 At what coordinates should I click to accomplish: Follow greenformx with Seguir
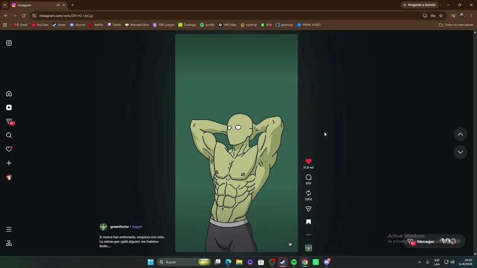pyautogui.click(x=137, y=227)
